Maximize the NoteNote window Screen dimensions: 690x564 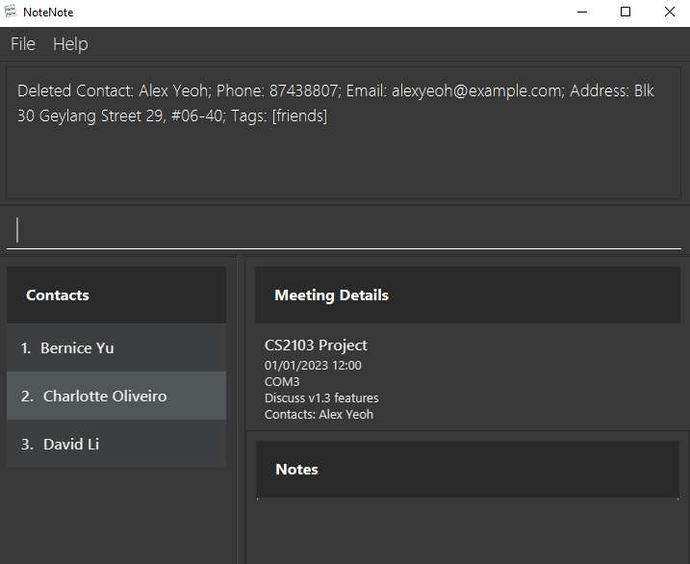click(x=626, y=12)
